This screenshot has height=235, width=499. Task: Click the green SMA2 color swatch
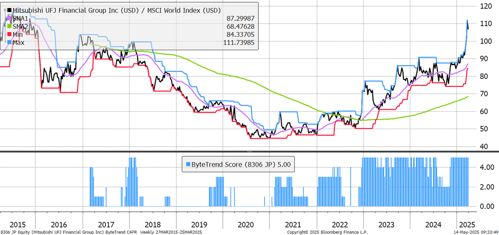(x=10, y=27)
